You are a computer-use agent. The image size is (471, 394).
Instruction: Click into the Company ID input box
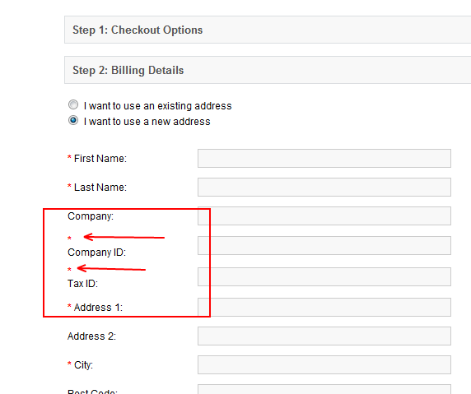(324, 246)
